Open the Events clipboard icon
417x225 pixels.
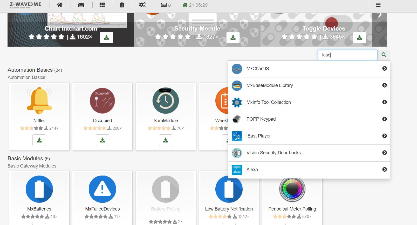[x=122, y=5]
